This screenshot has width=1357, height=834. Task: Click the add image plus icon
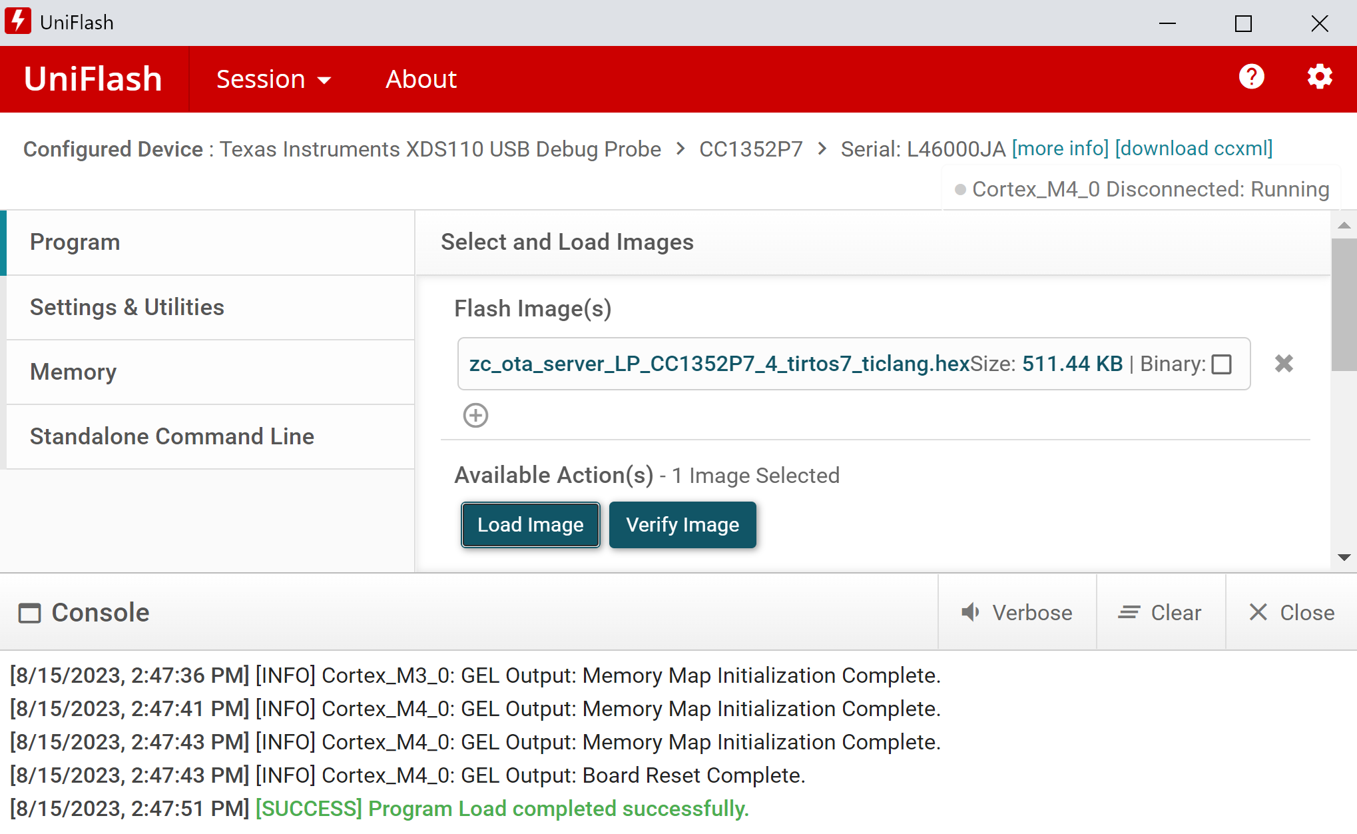pos(475,415)
